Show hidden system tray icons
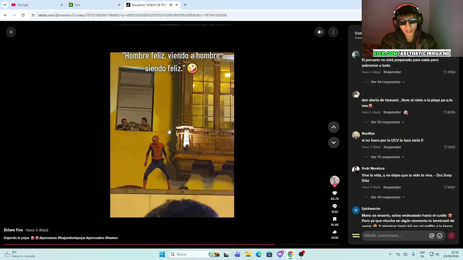Viewport: 463px width, 260px height. (x=390, y=255)
